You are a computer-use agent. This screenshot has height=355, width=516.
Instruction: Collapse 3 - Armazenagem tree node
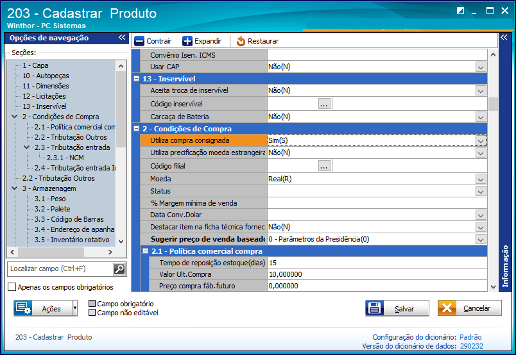[15, 188]
